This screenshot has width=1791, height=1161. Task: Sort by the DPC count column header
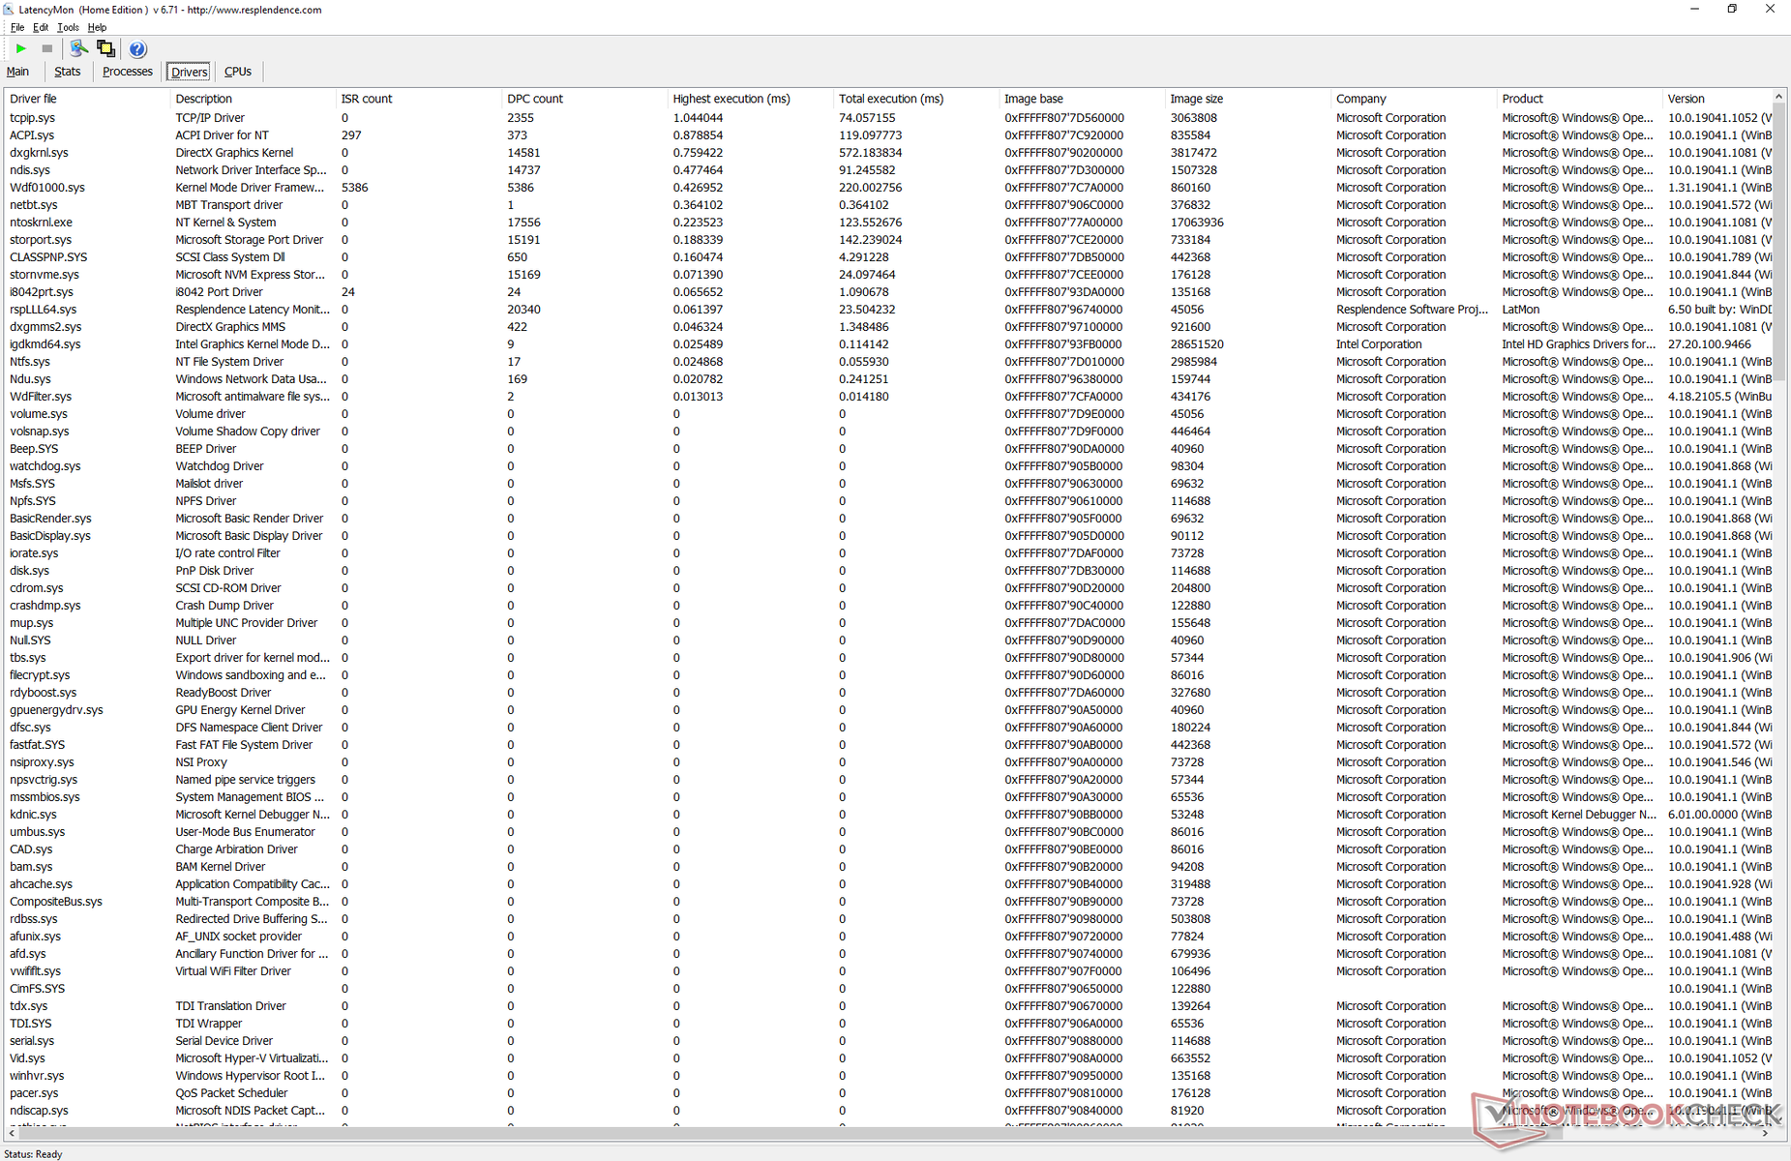coord(585,99)
